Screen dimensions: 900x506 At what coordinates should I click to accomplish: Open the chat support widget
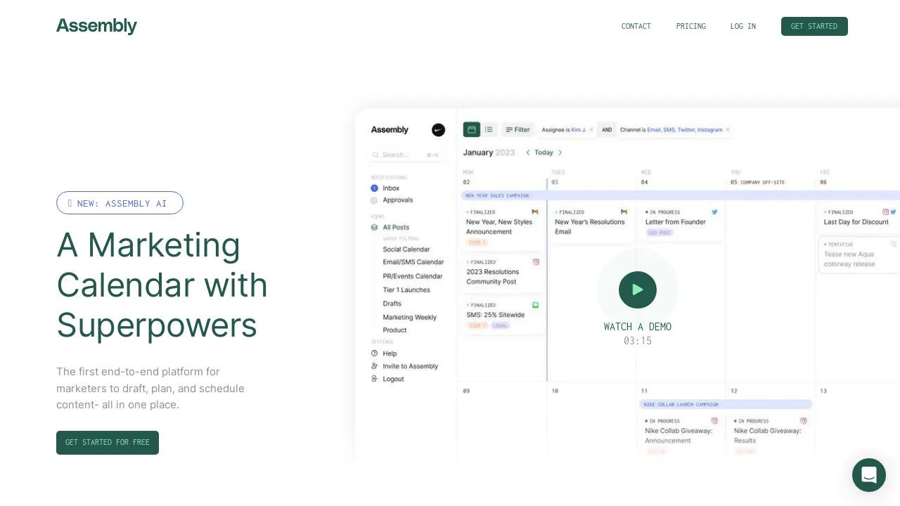869,475
